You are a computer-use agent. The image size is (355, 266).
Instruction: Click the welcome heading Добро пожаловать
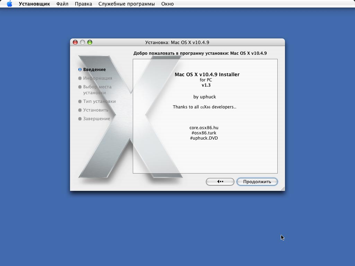pyautogui.click(x=200, y=53)
